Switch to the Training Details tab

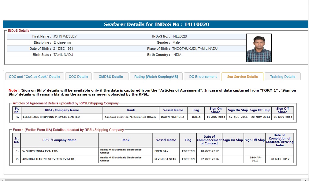click(x=282, y=77)
